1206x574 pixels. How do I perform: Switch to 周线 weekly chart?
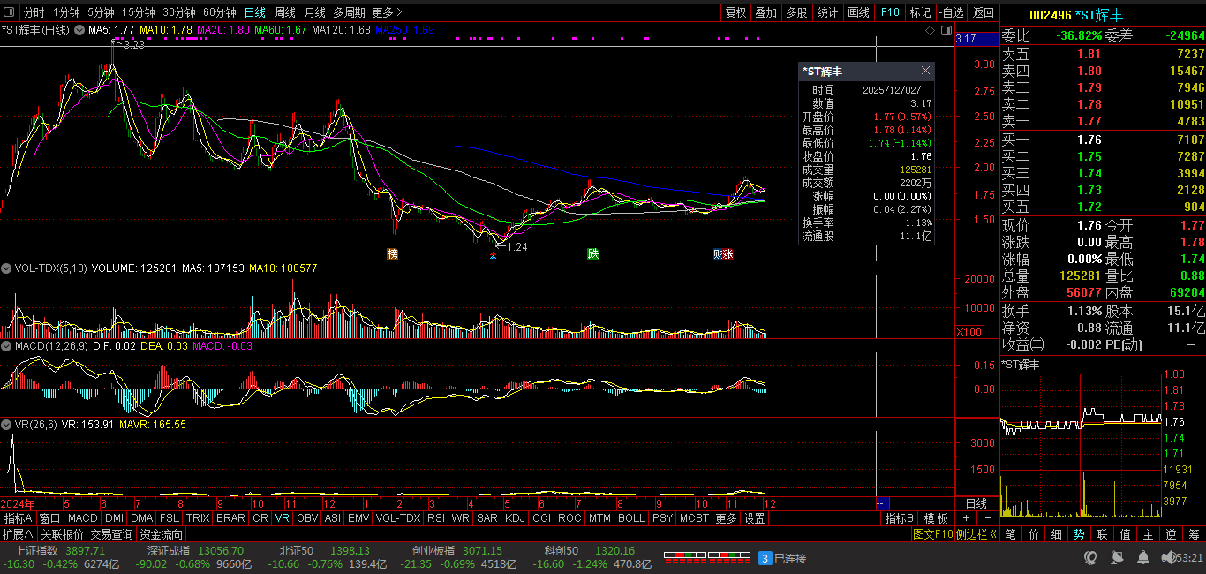tap(285, 12)
